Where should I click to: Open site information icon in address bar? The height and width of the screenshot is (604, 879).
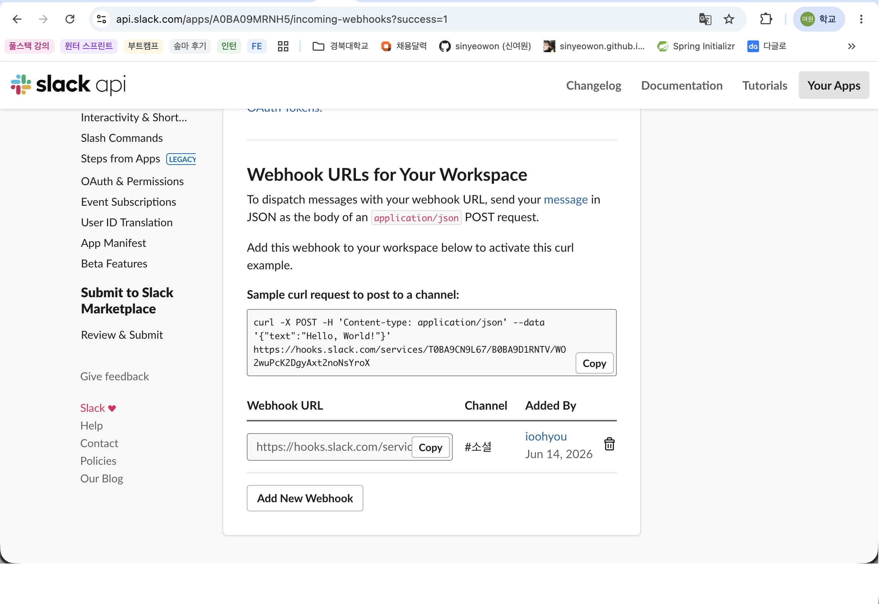coord(102,19)
